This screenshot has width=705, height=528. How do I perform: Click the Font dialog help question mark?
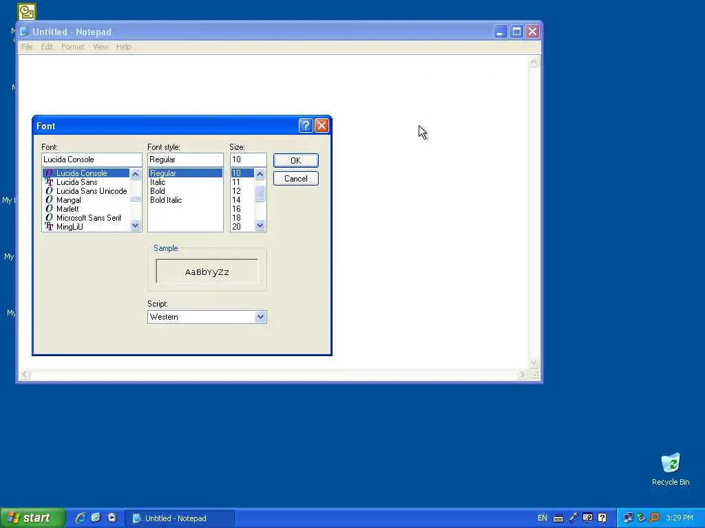click(305, 125)
